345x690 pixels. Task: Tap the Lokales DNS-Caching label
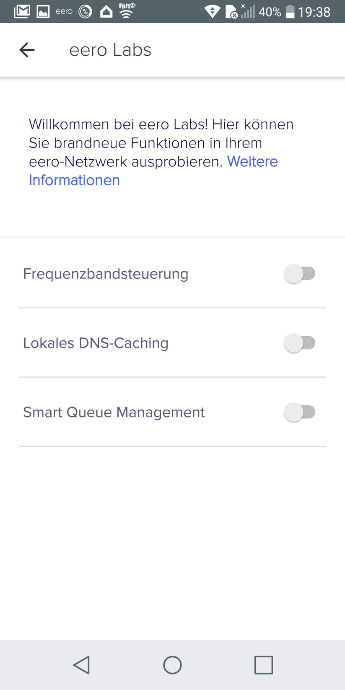point(96,343)
